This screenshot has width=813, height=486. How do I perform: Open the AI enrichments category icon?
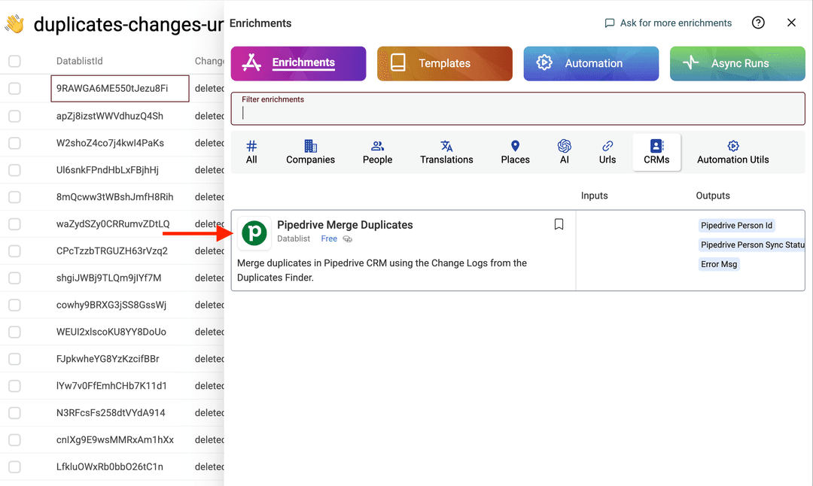(x=565, y=146)
